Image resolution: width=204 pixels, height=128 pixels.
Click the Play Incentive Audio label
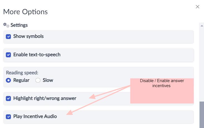click(x=35, y=116)
